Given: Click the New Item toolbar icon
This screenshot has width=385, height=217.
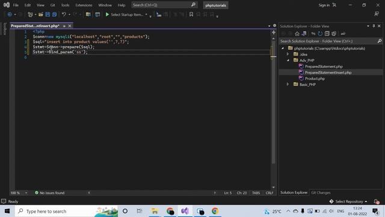Looking at the screenshot, I should tap(30, 14).
